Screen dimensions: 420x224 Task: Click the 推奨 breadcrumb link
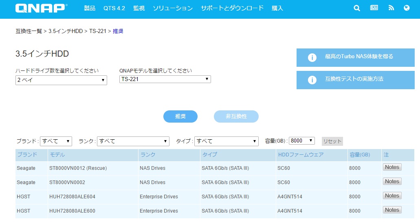[x=118, y=31]
